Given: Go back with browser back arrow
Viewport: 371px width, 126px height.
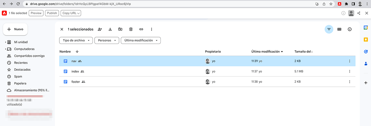Looking at the screenshot, I should pyautogui.click(x=4, y=4).
